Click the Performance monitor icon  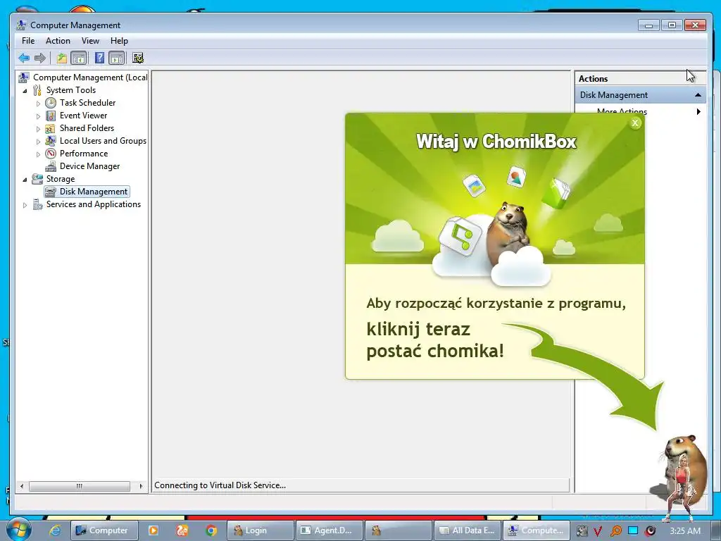click(51, 154)
